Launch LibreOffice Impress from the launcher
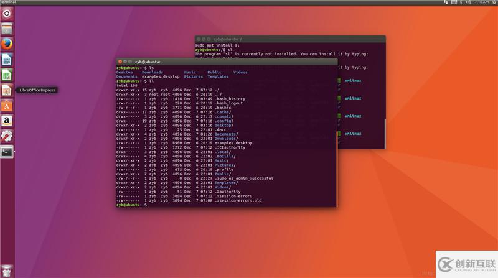The width and height of the screenshot is (498, 278). coord(7,90)
